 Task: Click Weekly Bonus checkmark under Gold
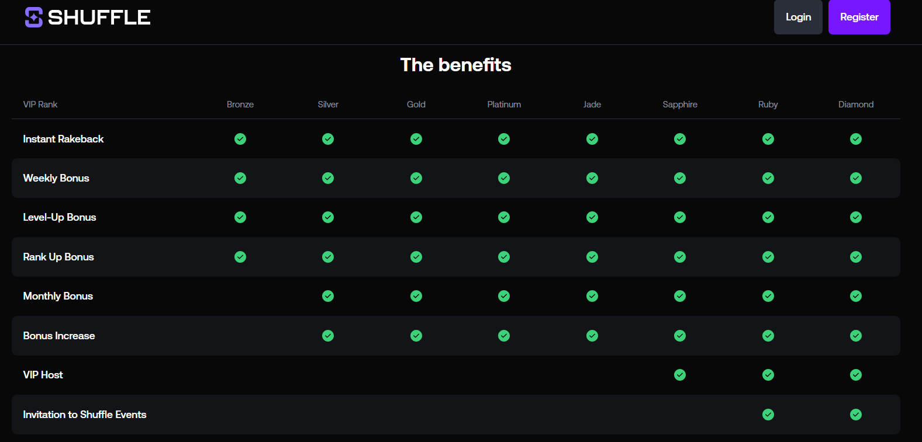point(416,178)
